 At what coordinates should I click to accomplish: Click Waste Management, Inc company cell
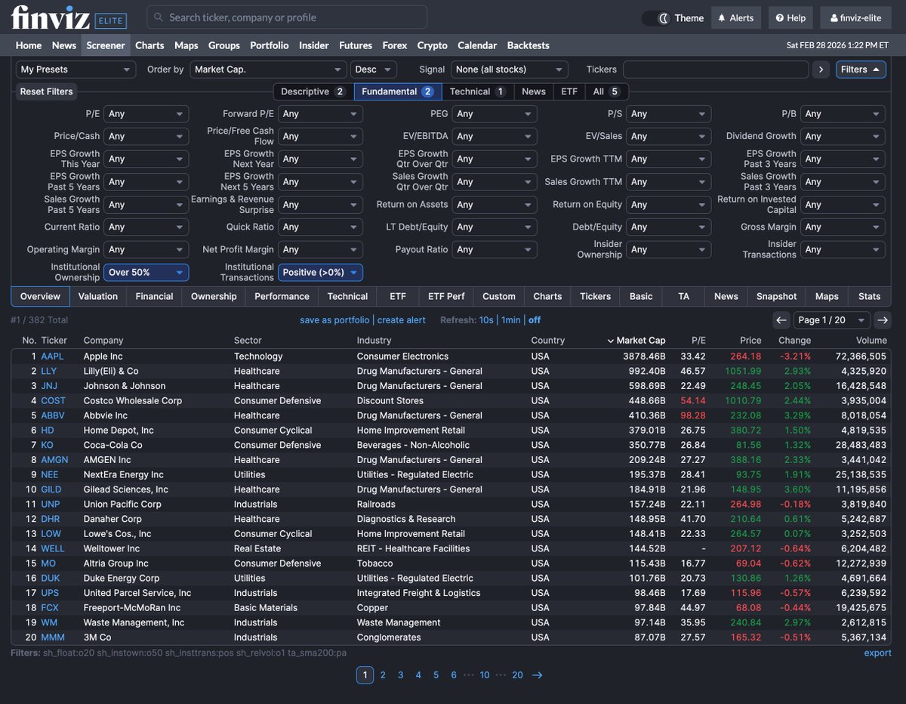coord(134,623)
